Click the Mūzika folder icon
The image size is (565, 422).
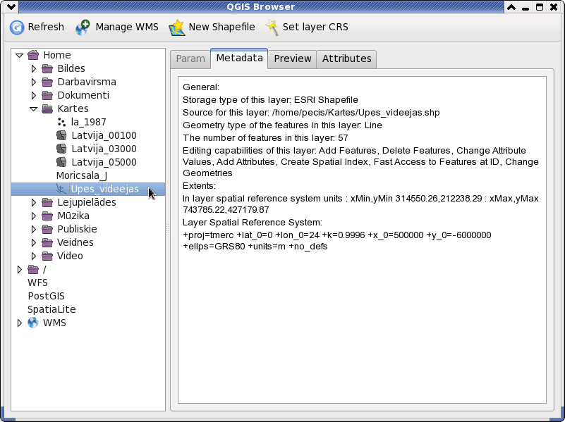click(x=47, y=216)
